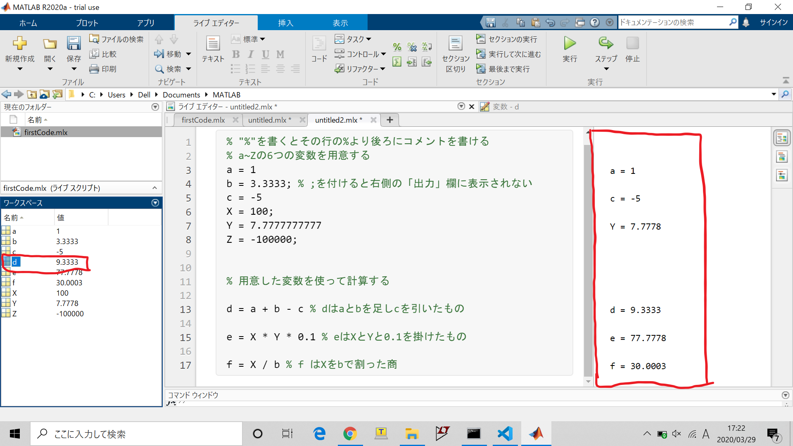Close the untitled.mlx editor tab
The height and width of the screenshot is (446, 793).
click(302, 120)
